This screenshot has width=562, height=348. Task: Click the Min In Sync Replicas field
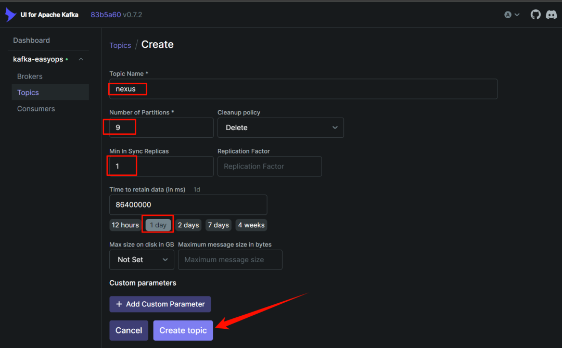point(161,166)
